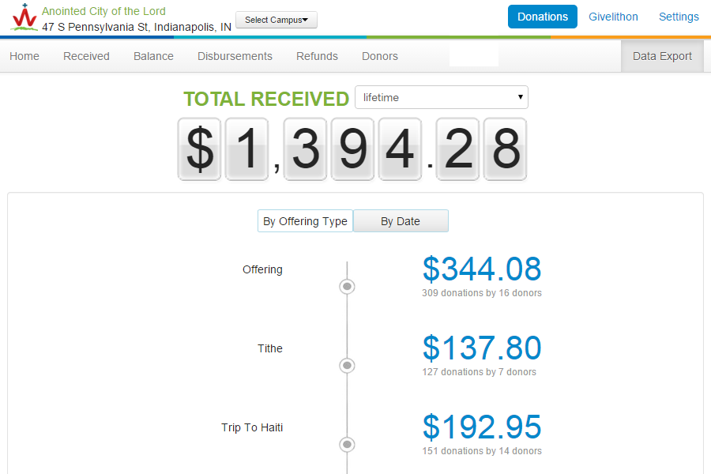Viewport: 711px width, 474px height.
Task: Open the Data Export tab
Action: click(662, 56)
